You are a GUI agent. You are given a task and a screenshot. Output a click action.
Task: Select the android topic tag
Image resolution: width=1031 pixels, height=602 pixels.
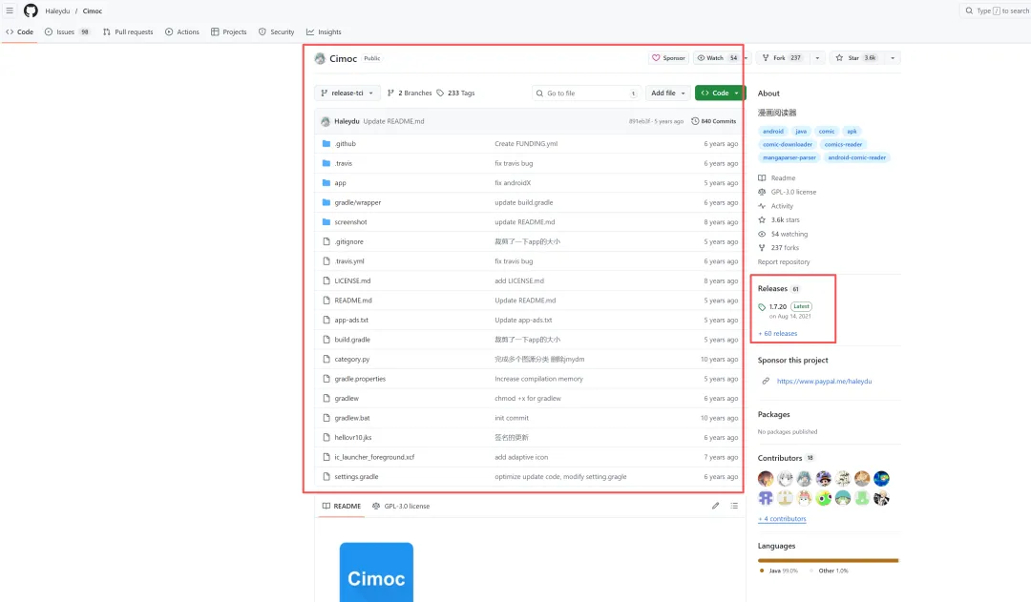tap(772, 132)
